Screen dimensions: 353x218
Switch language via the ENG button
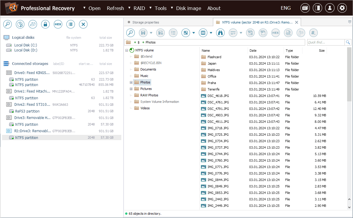click(x=286, y=8)
